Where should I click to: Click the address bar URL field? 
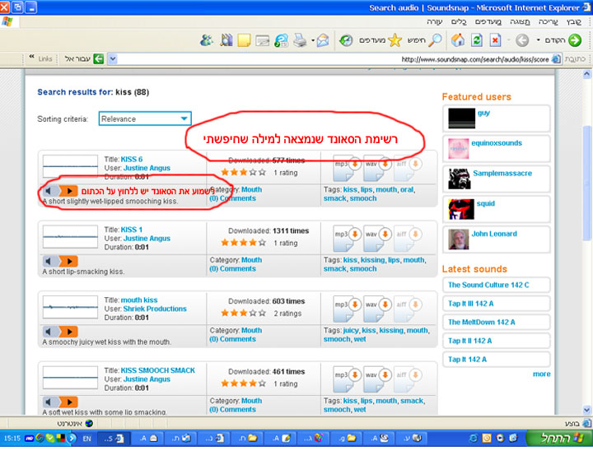tap(333, 59)
